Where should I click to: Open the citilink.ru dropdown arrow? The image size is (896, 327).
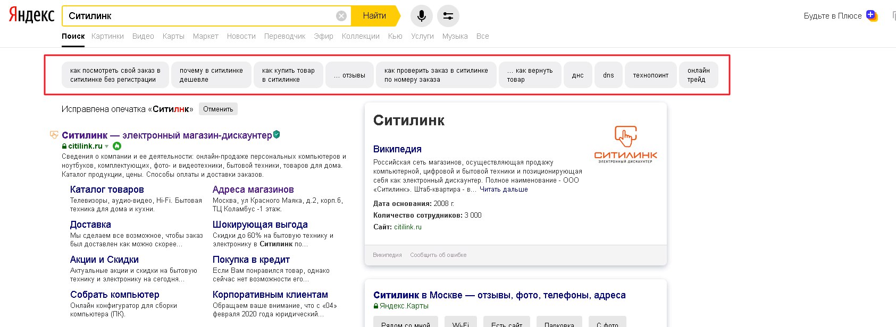coord(107,147)
